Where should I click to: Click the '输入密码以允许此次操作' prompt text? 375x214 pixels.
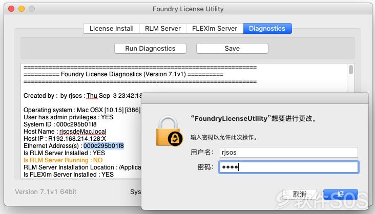point(224,137)
